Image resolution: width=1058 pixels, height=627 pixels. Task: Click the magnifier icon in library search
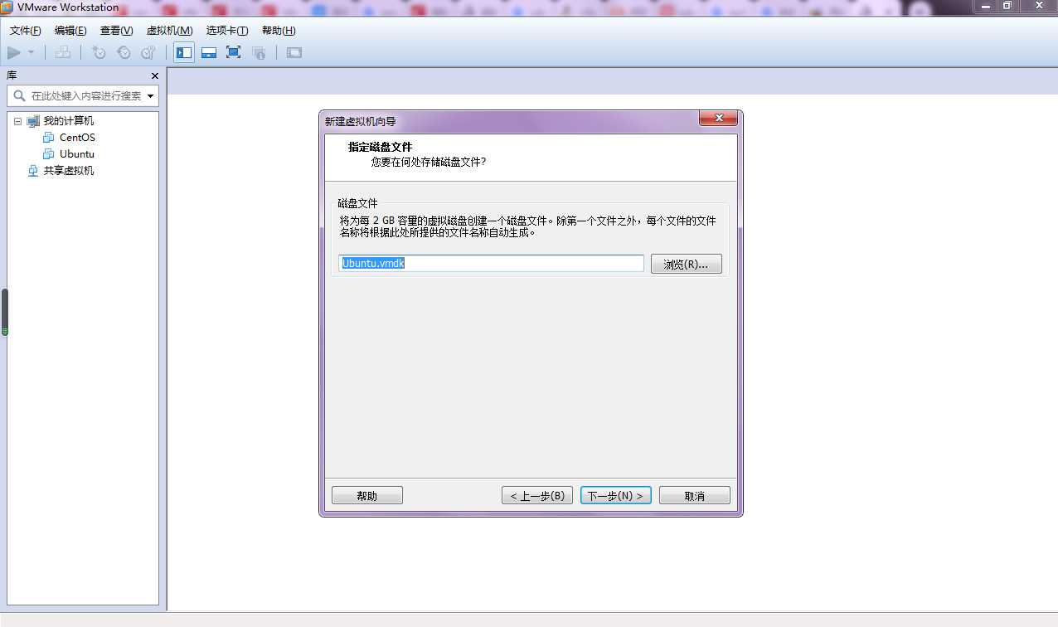[19, 96]
